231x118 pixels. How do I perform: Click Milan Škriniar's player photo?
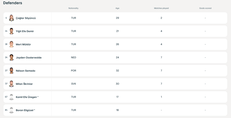click(x=12, y=84)
